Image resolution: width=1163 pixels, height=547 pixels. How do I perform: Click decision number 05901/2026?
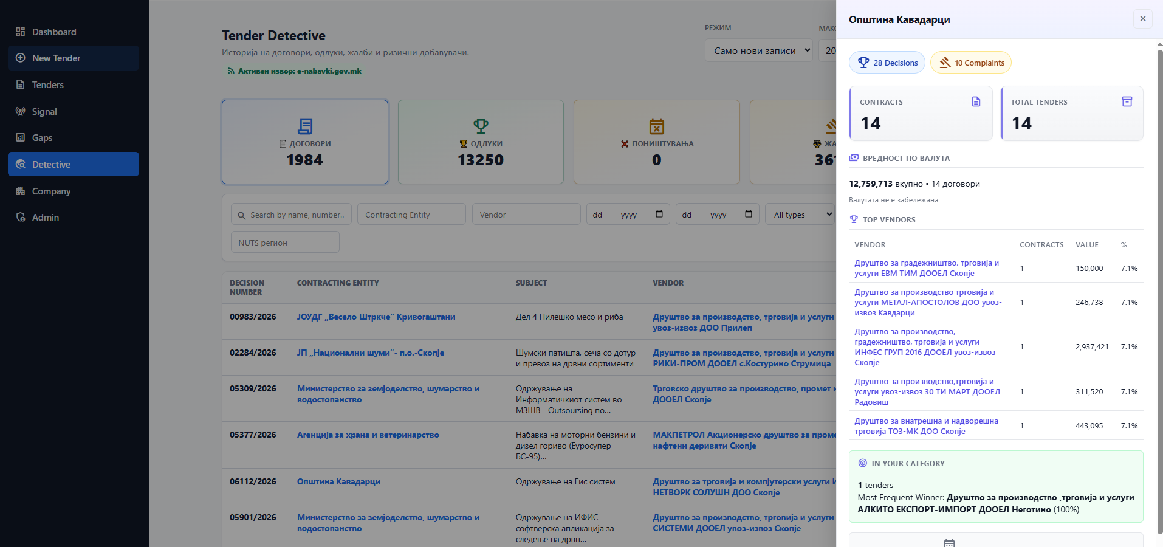253,517
